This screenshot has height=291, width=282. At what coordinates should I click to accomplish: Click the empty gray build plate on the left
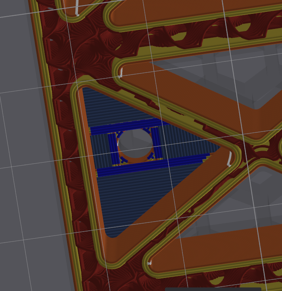point(24,159)
